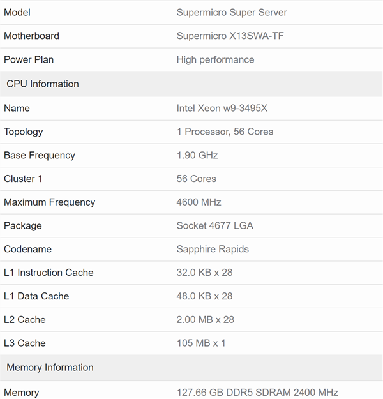
Task: Click the CPU Information section header
Action: (43, 84)
